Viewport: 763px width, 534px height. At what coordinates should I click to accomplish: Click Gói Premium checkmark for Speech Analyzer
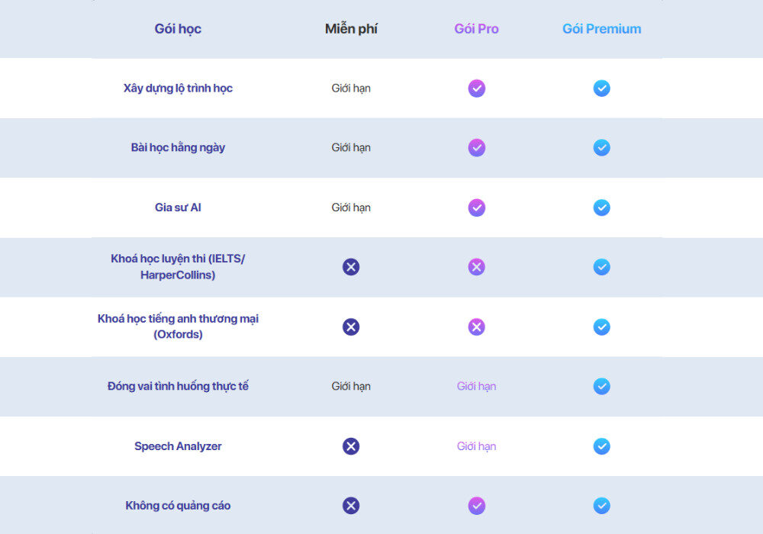click(x=601, y=446)
